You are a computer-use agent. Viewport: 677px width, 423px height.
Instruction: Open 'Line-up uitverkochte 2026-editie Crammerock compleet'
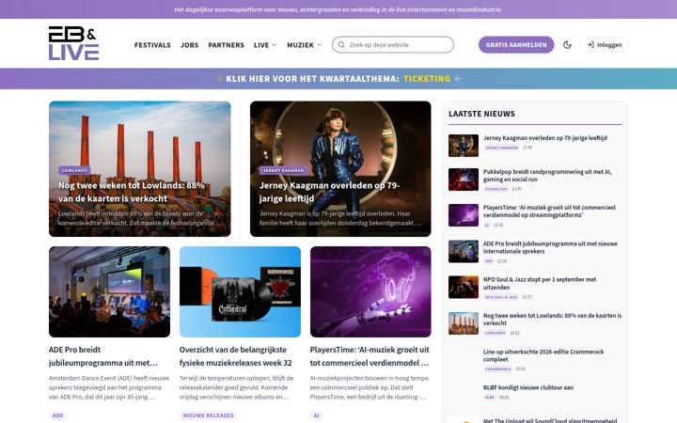[543, 355]
